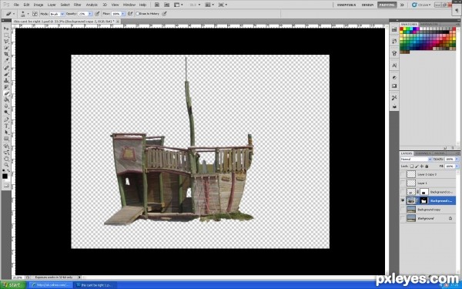
Task: Open the Character panel icon in dock
Action: 394,66
